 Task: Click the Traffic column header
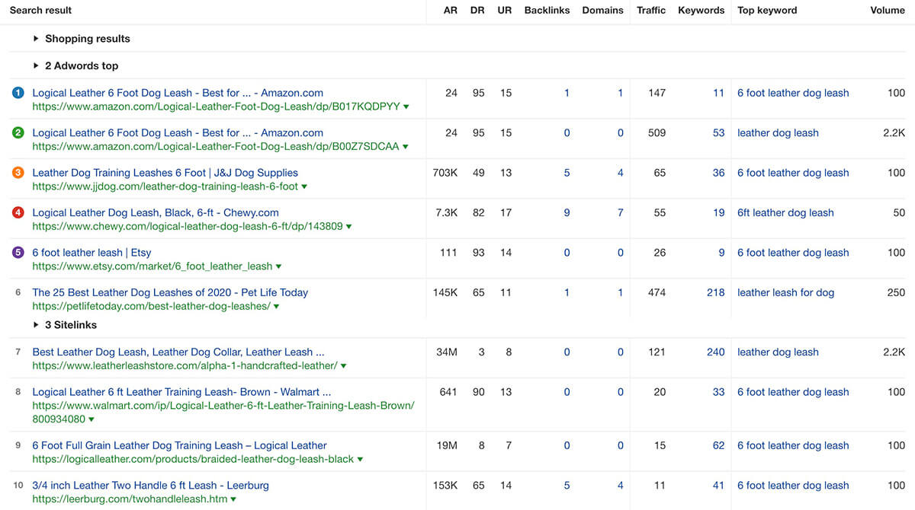[x=651, y=11]
